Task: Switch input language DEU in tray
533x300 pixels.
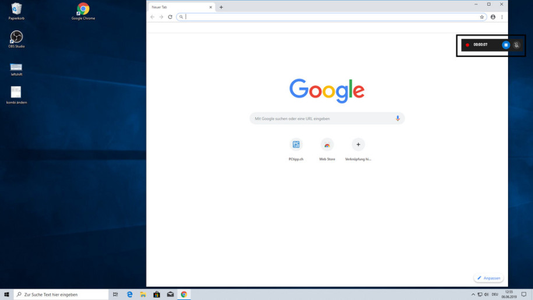Action: [495, 295]
